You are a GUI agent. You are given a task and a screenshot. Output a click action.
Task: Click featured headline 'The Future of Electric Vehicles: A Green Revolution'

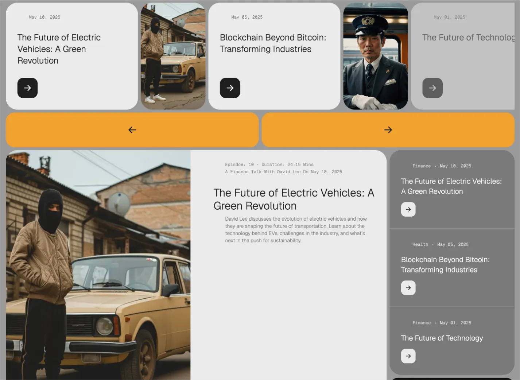click(294, 199)
